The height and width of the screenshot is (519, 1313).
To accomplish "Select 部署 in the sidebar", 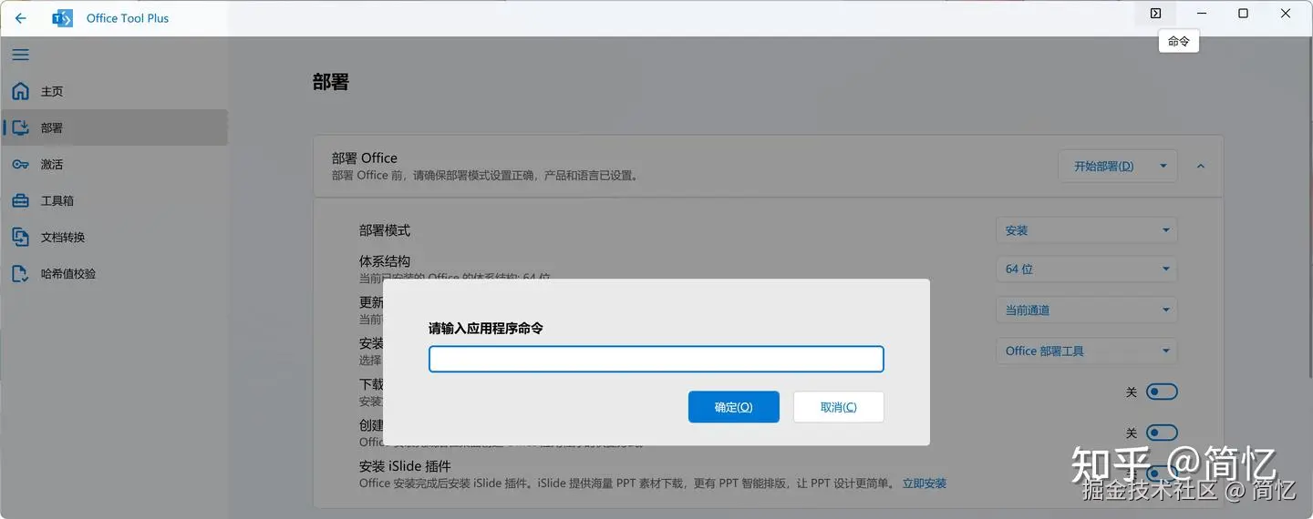I will point(114,127).
